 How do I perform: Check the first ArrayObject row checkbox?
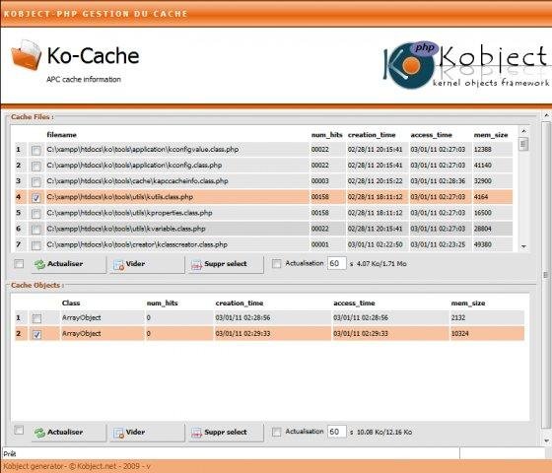click(36, 318)
